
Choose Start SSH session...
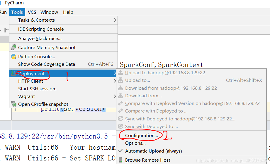[63, 89]
